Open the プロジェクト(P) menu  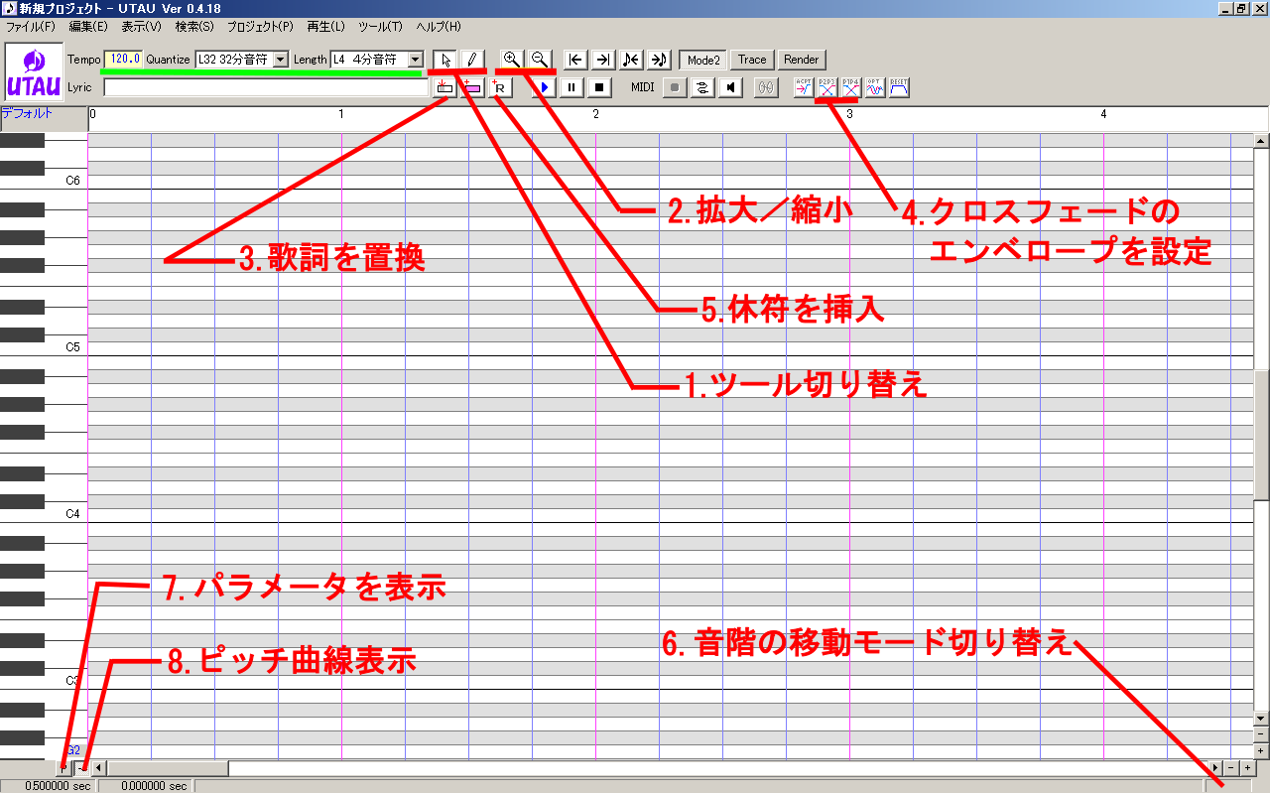click(x=260, y=26)
